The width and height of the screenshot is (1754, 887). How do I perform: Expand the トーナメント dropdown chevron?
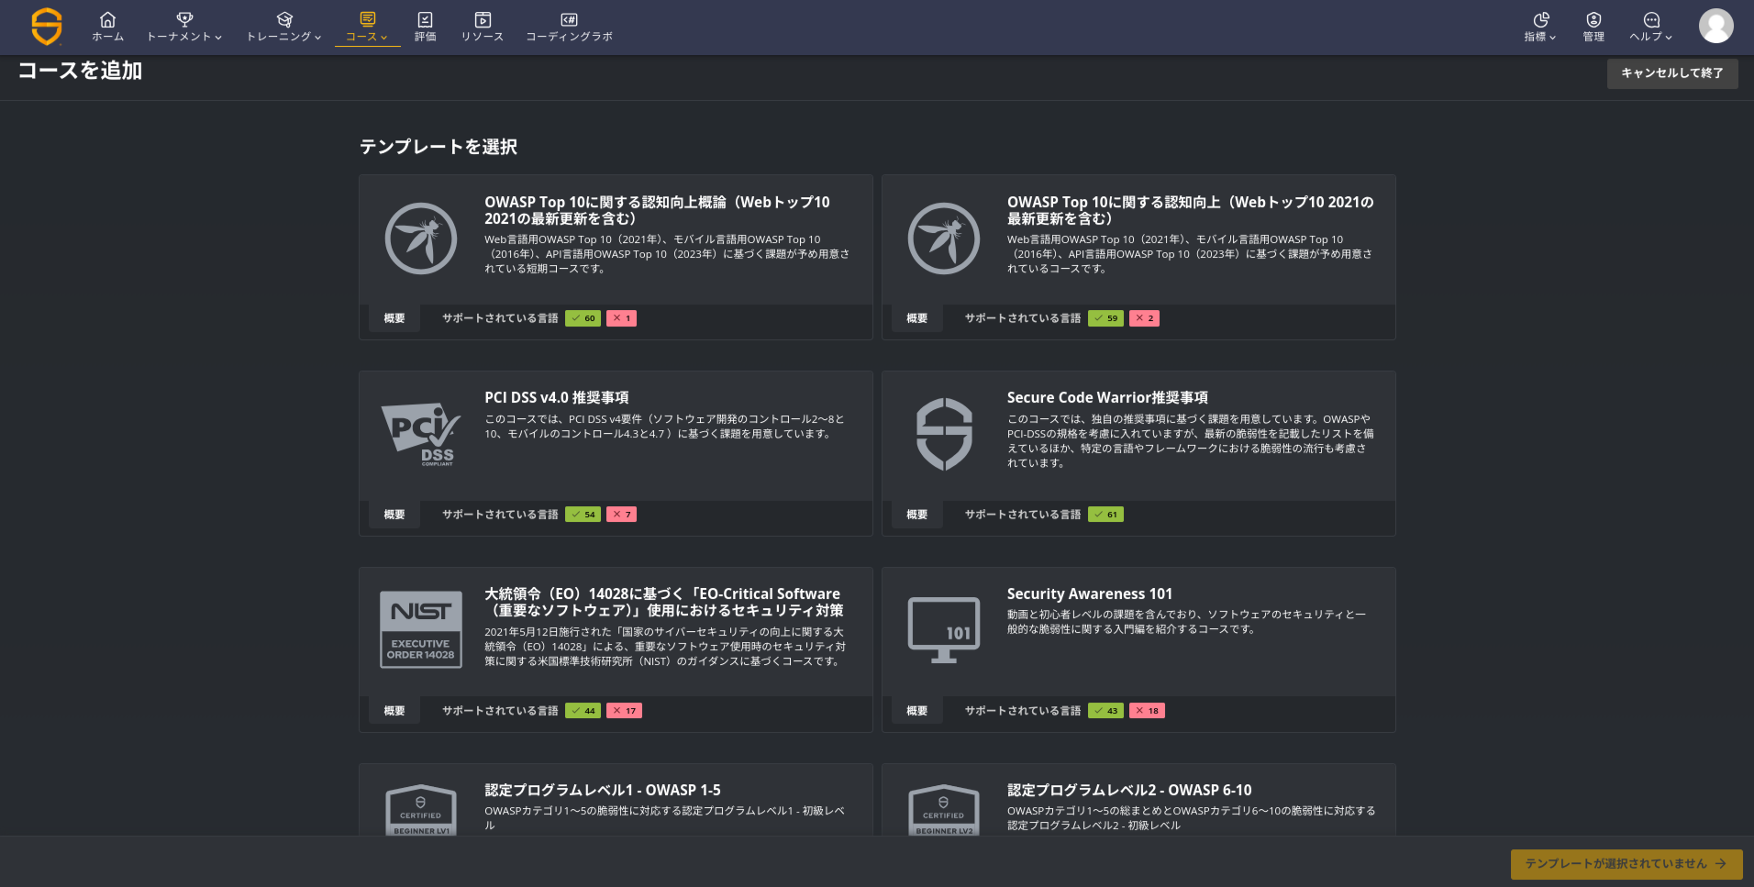click(x=218, y=38)
